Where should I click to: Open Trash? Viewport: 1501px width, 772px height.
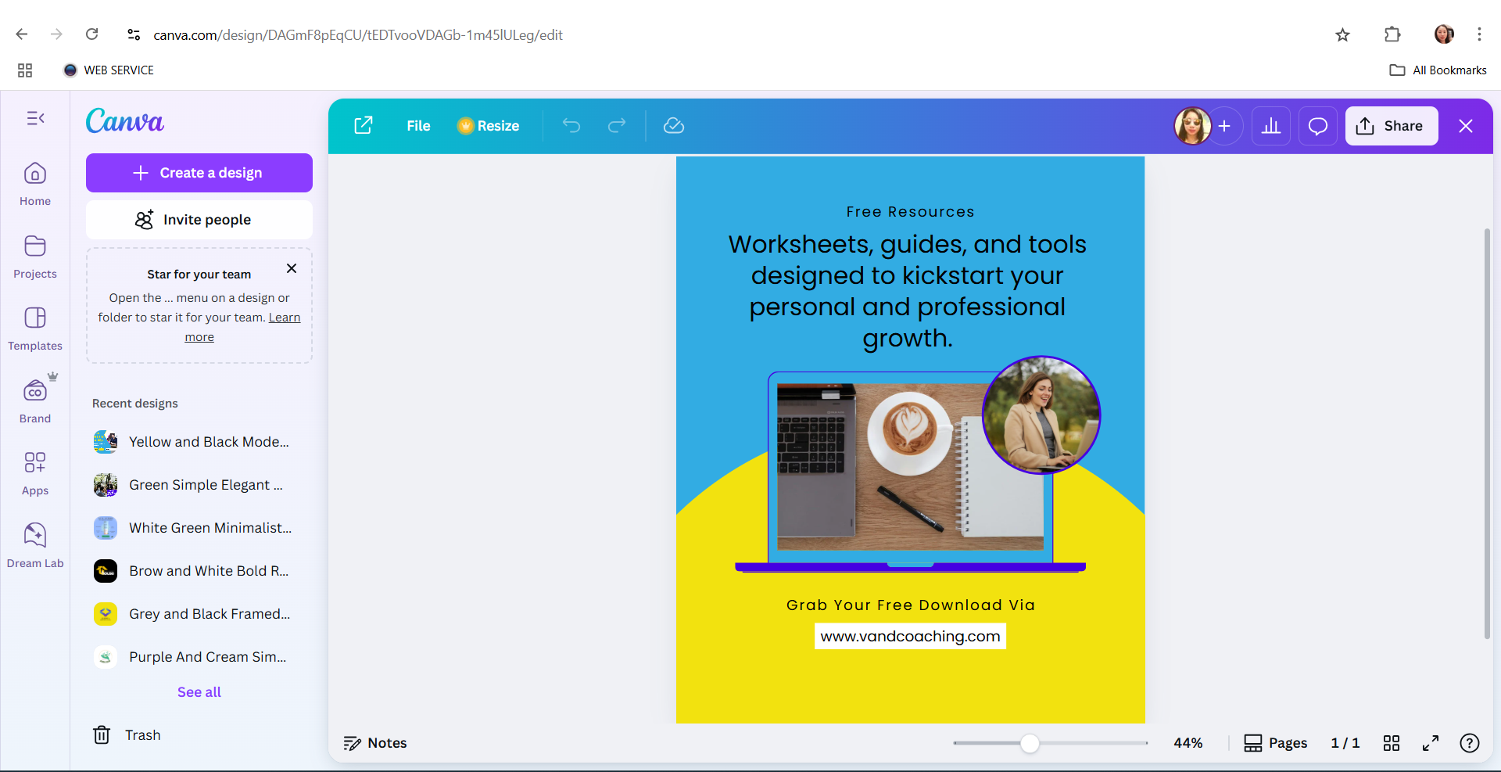point(127,735)
